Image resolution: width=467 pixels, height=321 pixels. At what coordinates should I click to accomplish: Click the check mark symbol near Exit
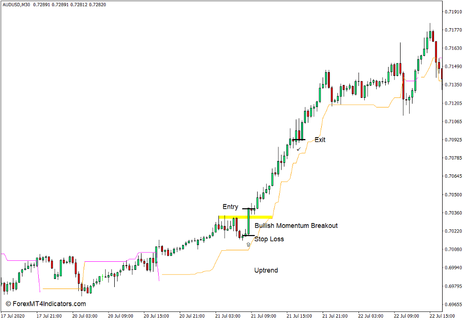coord(299,150)
